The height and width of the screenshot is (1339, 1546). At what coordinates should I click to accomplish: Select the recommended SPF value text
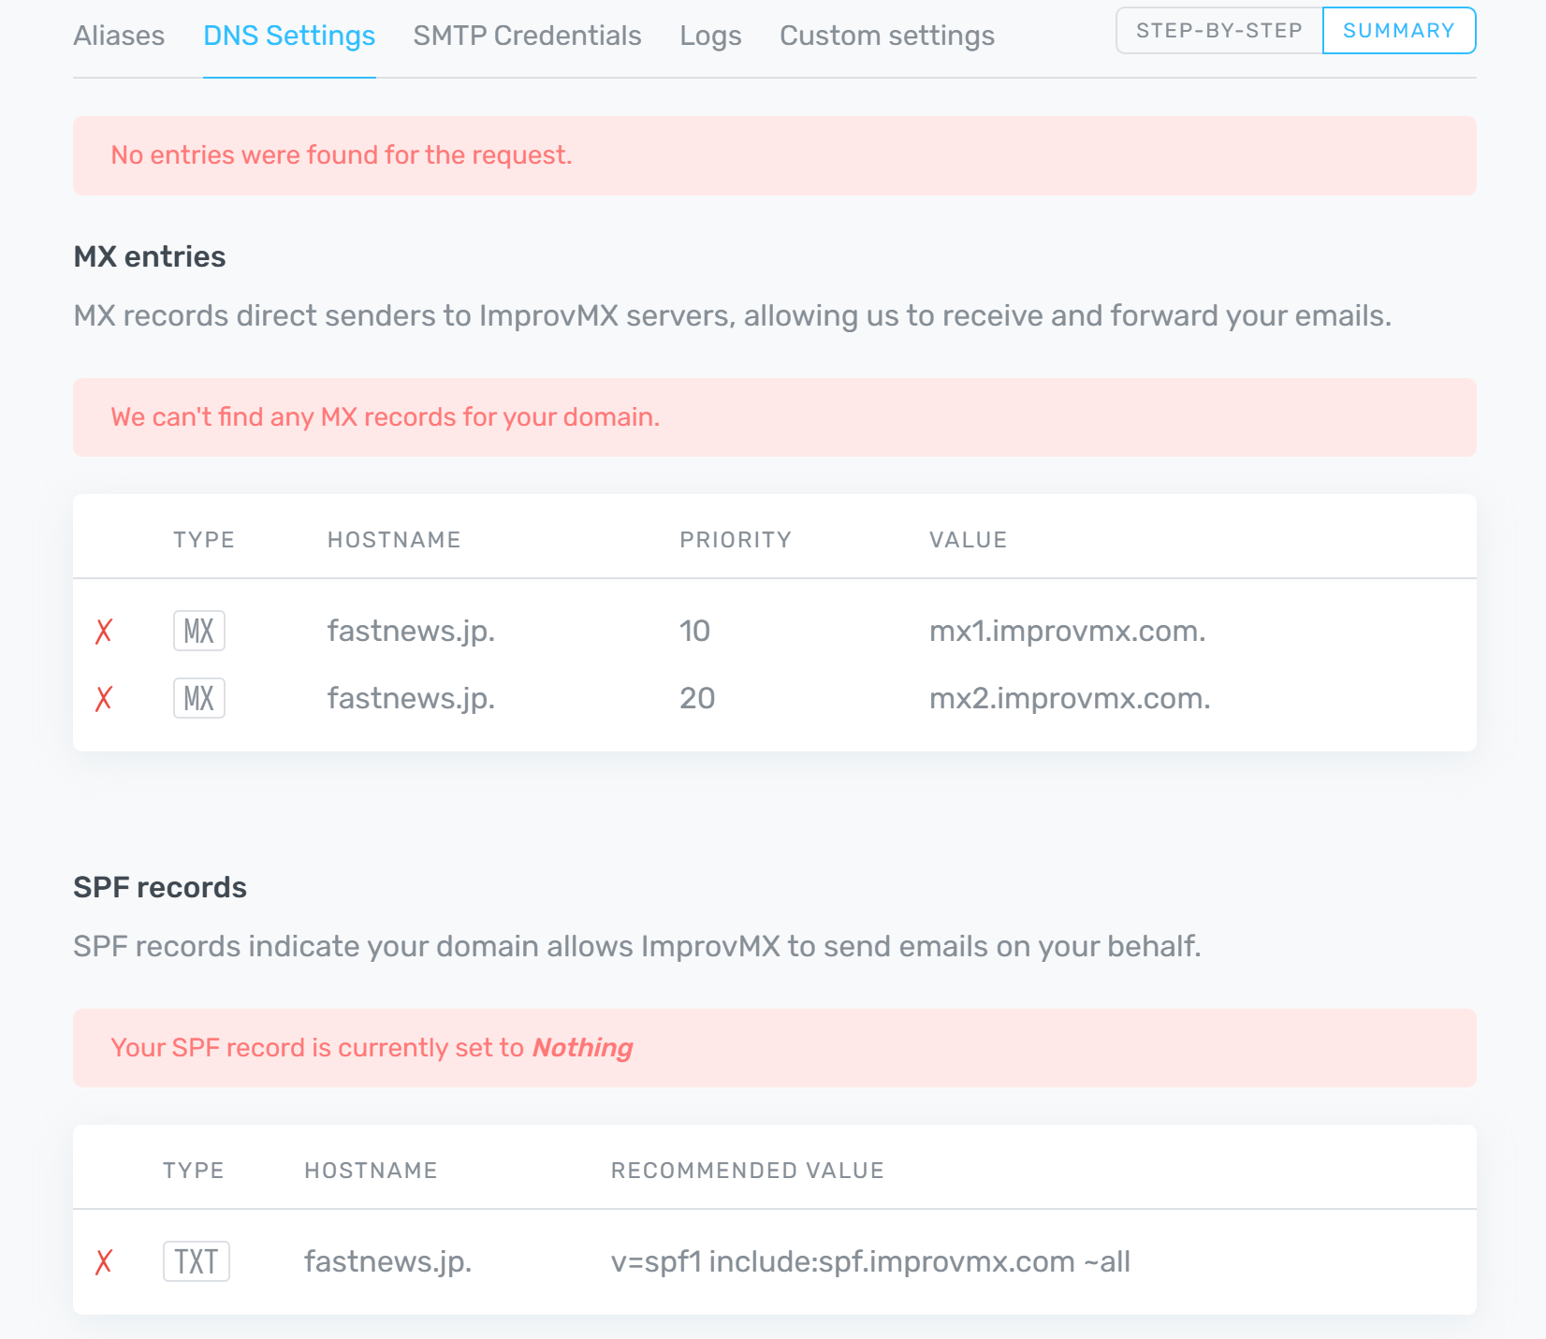pos(870,1261)
